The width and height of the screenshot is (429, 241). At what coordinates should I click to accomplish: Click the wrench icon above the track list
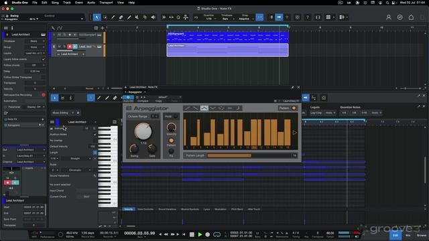coord(53,28)
